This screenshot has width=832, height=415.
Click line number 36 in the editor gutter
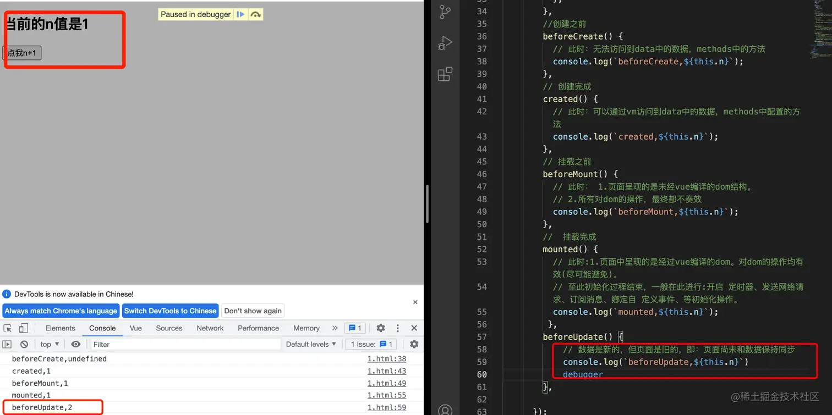click(x=481, y=36)
